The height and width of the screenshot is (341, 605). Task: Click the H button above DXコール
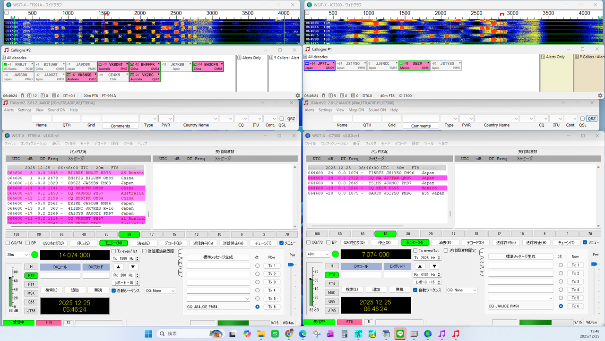tap(31, 266)
